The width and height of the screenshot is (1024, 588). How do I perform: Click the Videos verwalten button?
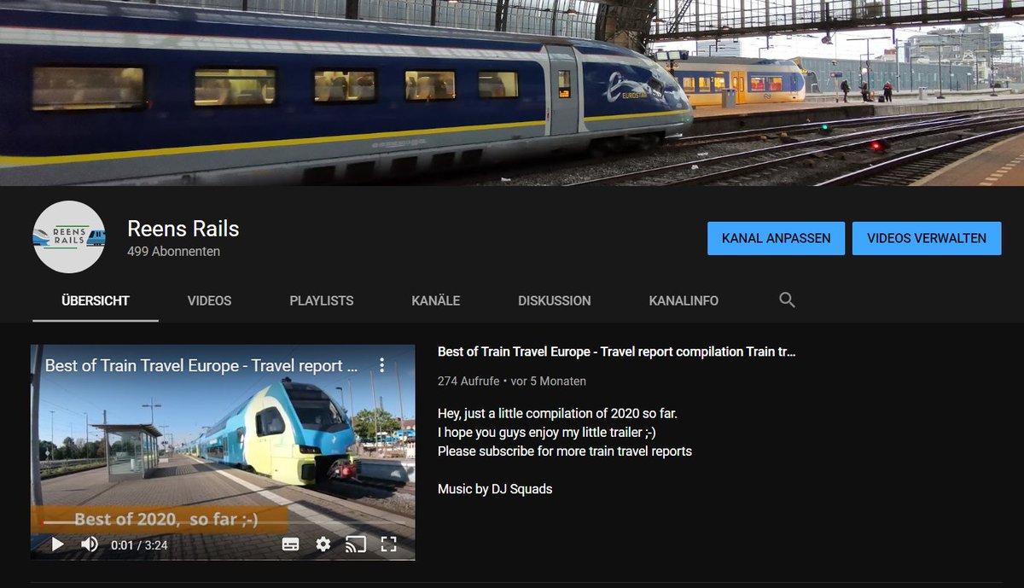coord(927,238)
